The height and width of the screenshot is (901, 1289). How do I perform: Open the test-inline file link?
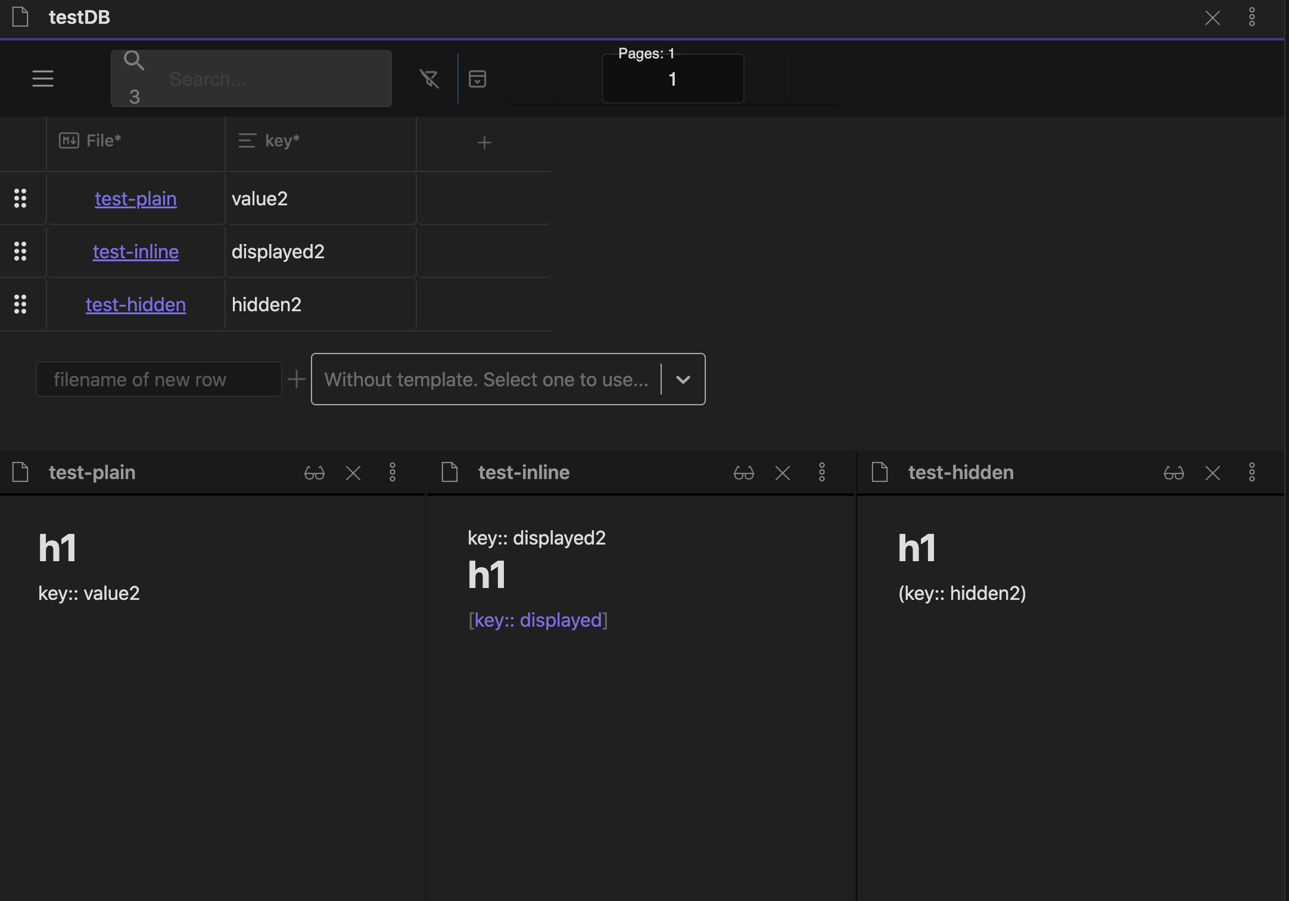(136, 252)
